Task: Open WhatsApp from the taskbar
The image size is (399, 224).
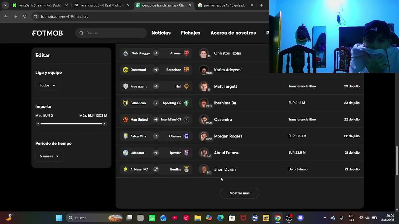Action: click(152, 218)
